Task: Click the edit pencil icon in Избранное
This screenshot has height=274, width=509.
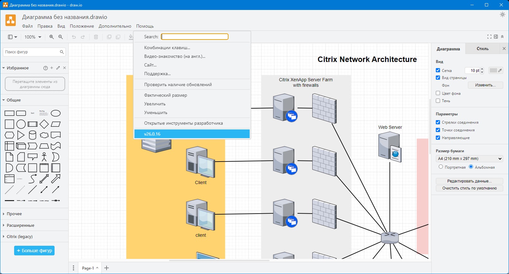Action: click(58, 68)
